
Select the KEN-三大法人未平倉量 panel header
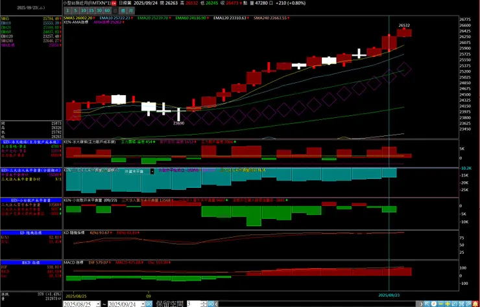(31, 170)
